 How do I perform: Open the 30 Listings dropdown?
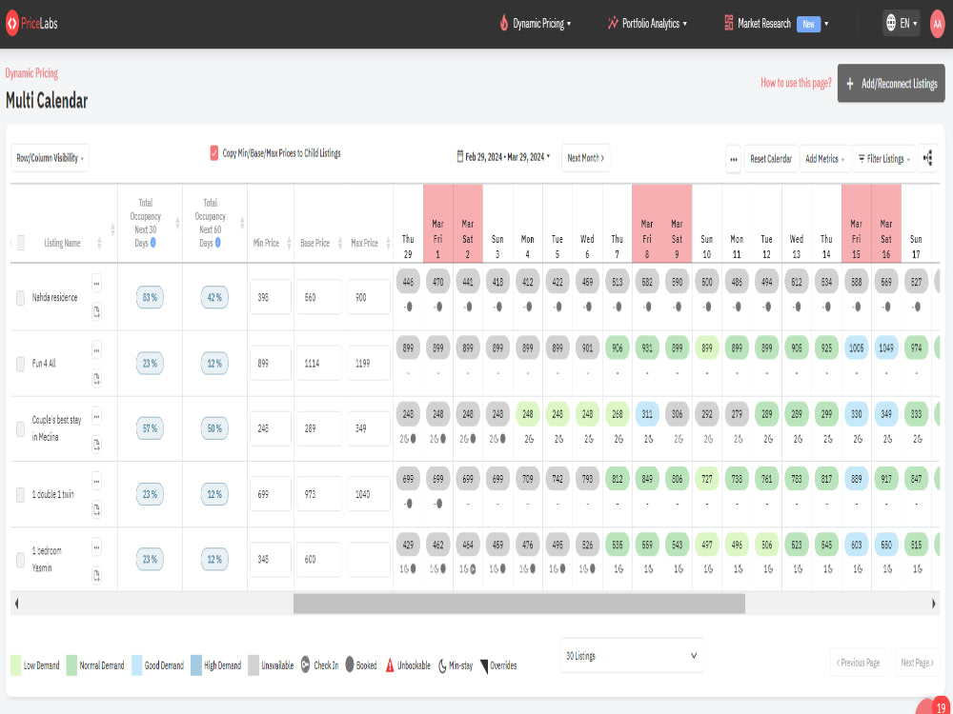(x=631, y=655)
